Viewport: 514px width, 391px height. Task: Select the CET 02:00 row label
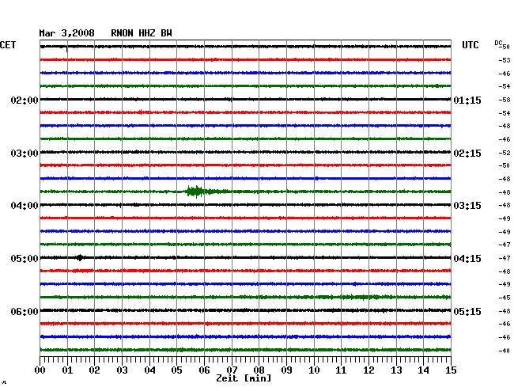(25, 100)
